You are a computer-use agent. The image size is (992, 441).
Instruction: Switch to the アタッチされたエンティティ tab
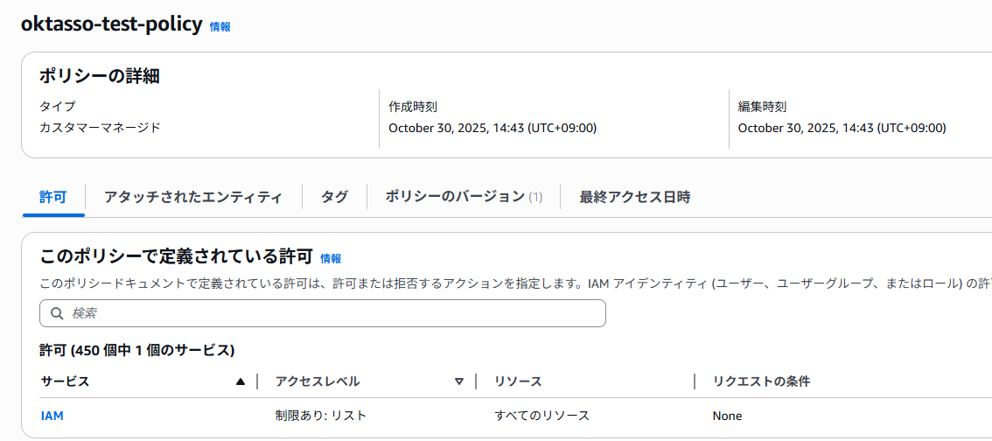pos(193,197)
